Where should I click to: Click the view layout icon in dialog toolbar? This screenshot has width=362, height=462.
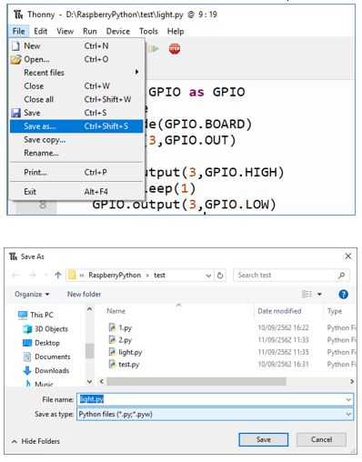[307, 294]
